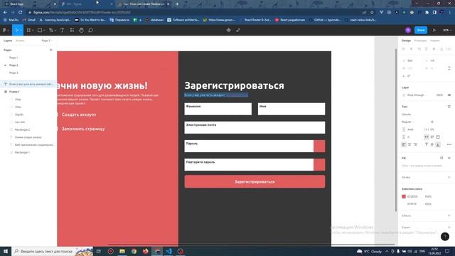Select the Move tool in the toolbar
The height and width of the screenshot is (256, 455).
pos(16,30)
